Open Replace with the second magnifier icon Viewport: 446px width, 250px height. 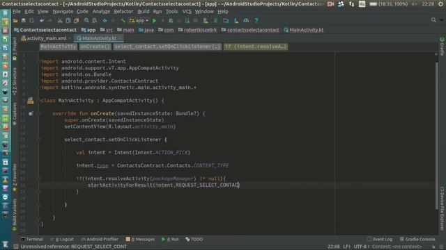pos(95,21)
